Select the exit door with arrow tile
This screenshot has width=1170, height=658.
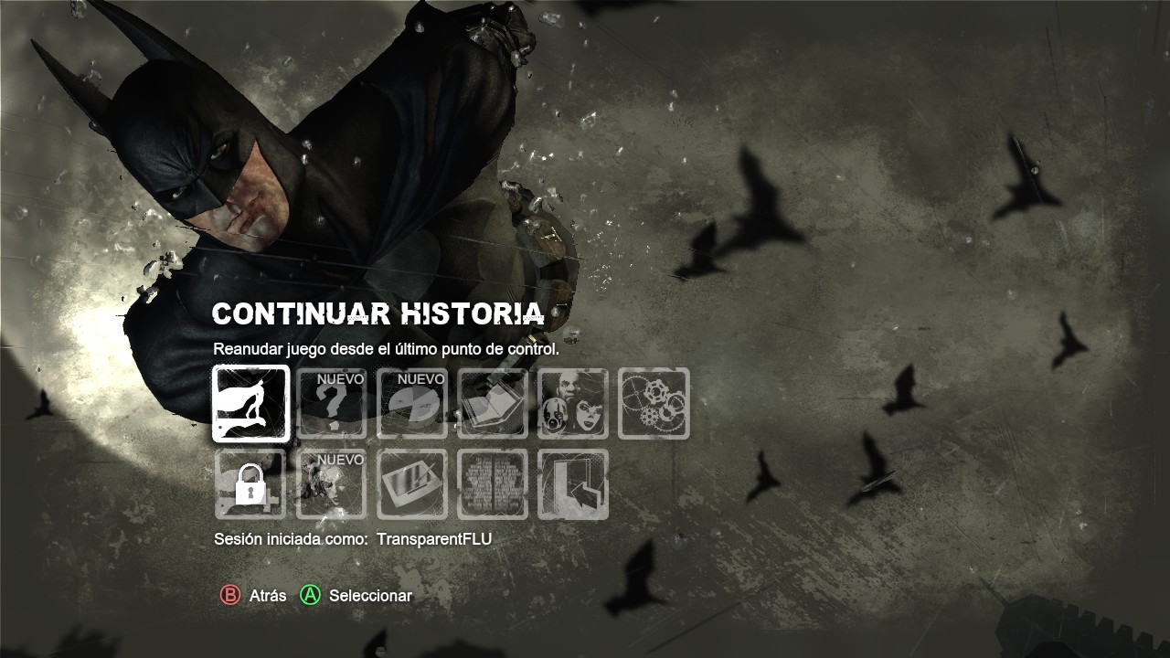(x=573, y=484)
